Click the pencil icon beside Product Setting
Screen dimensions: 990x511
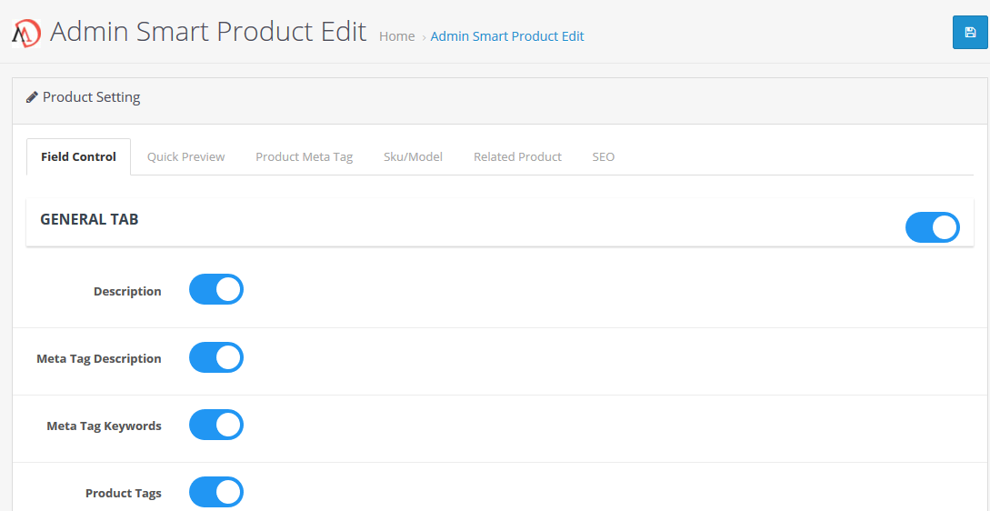[x=32, y=97]
